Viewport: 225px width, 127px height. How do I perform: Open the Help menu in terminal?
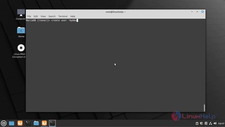coord(73,16)
